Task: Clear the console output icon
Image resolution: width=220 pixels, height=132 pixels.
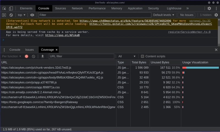Action: pos(11,15)
